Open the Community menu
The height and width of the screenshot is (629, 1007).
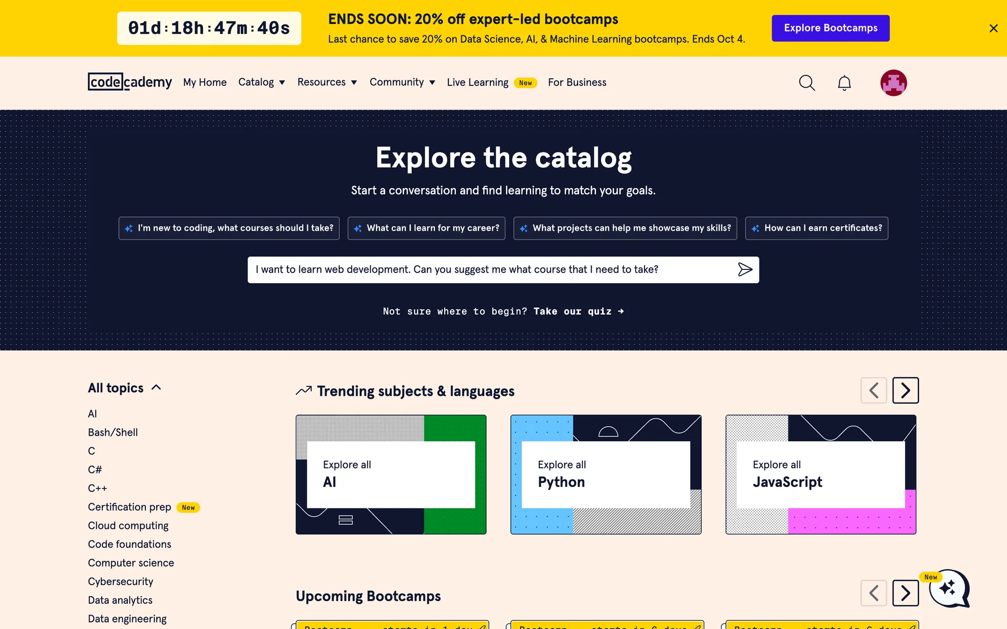[402, 82]
